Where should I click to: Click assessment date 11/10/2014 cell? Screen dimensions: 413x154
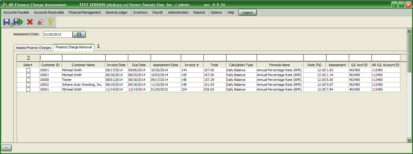click(x=166, y=85)
